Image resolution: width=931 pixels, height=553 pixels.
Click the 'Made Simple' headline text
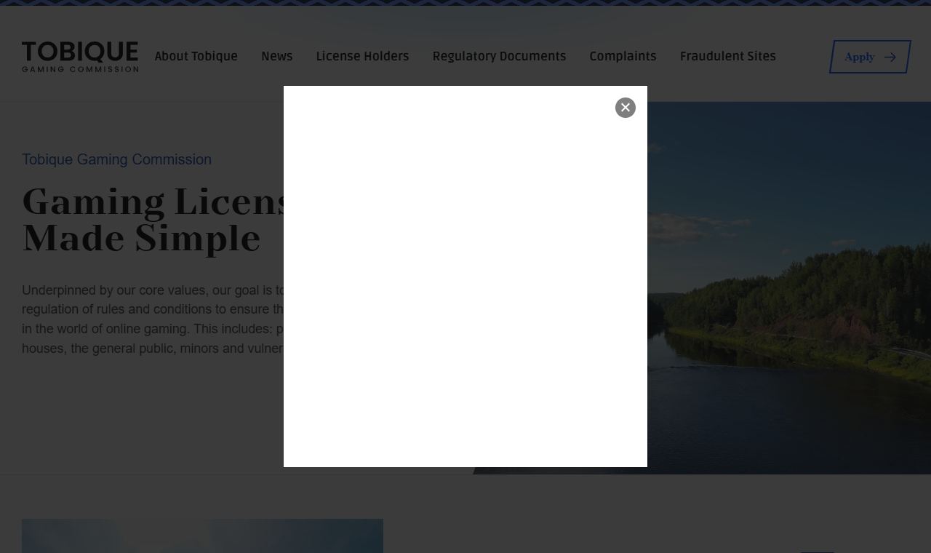click(x=141, y=239)
